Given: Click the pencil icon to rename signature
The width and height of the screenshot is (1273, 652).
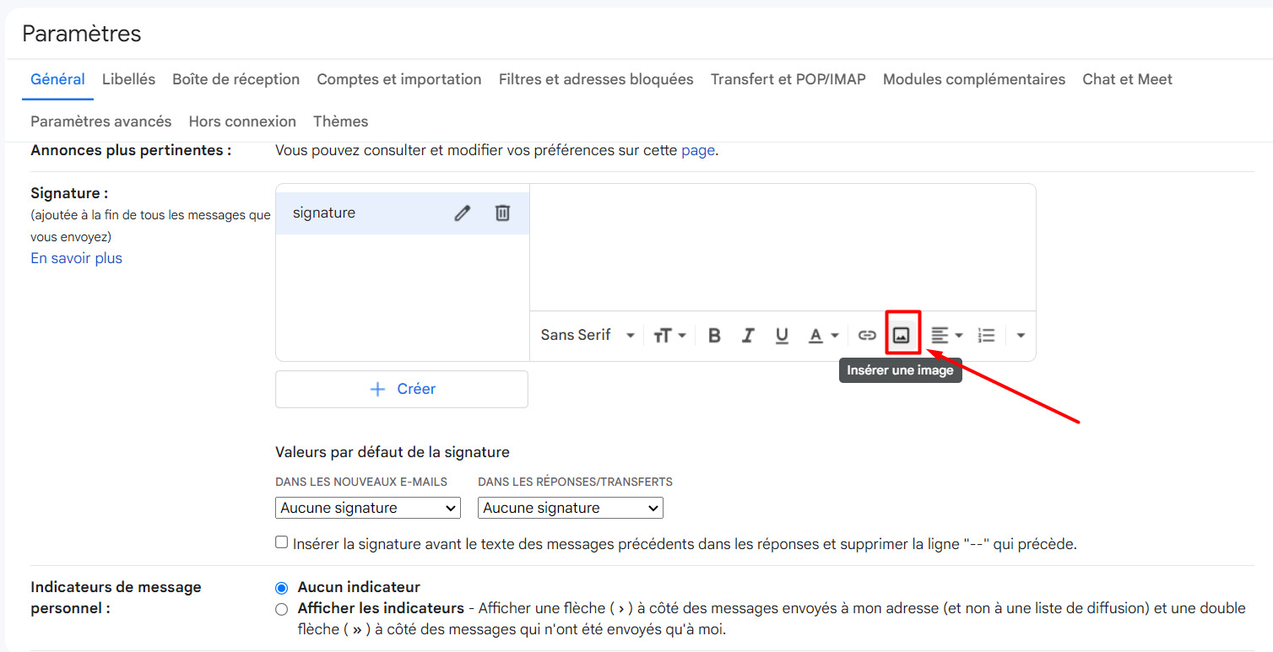Looking at the screenshot, I should (x=462, y=213).
